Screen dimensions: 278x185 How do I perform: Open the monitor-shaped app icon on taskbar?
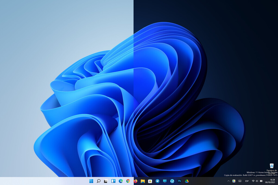[165, 181]
